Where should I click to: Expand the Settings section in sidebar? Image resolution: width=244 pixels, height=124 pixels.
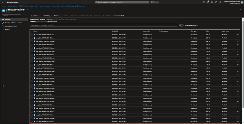(x=7, y=29)
